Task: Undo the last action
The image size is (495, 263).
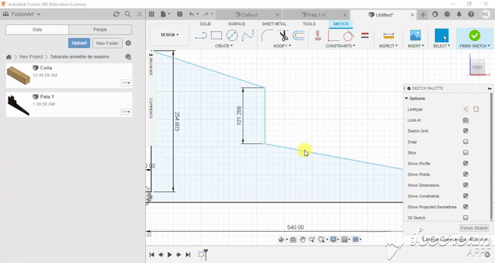Action: point(192,14)
